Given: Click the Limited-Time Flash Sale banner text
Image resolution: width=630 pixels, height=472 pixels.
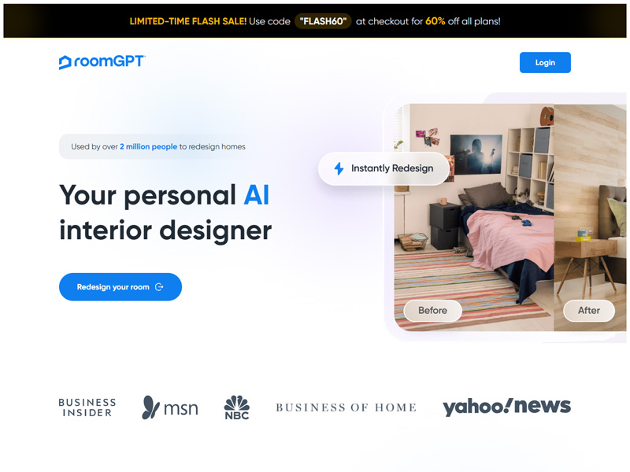Looking at the screenshot, I should 188,21.
